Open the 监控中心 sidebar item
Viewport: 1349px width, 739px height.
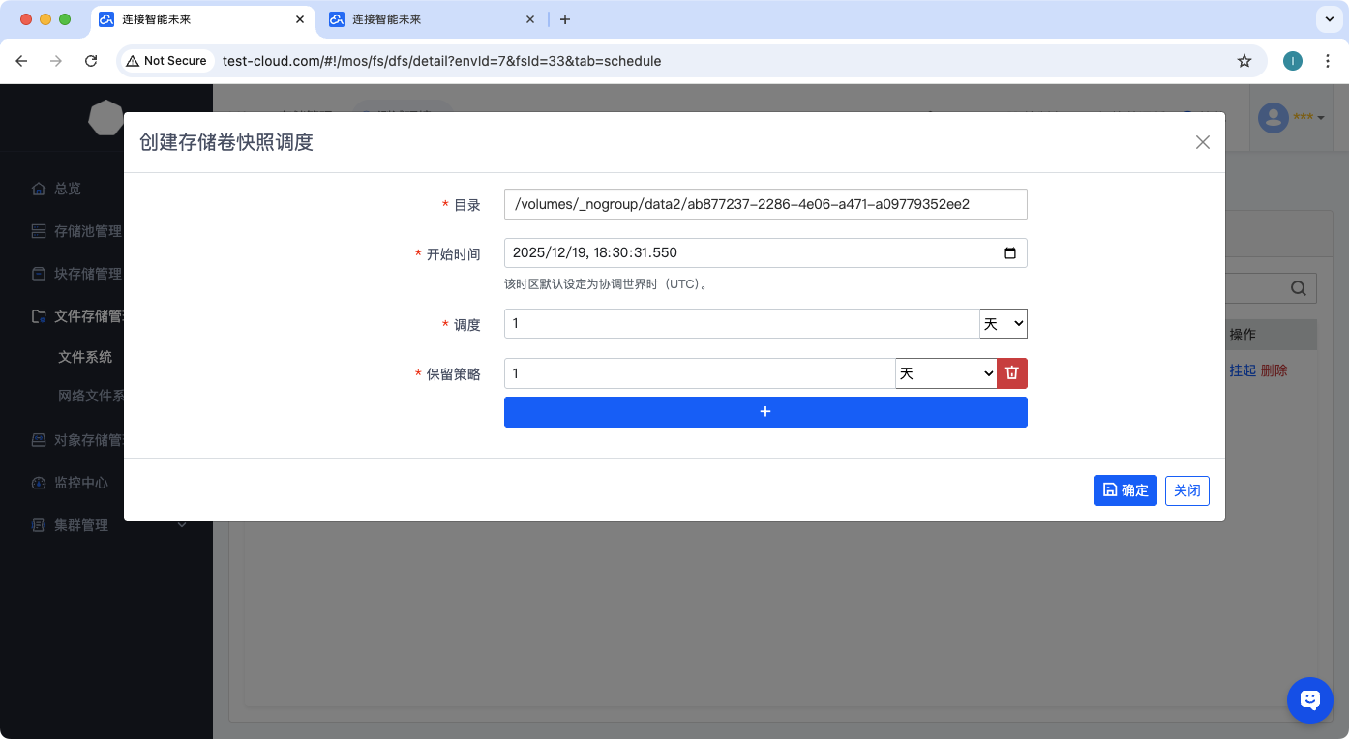[x=81, y=483]
